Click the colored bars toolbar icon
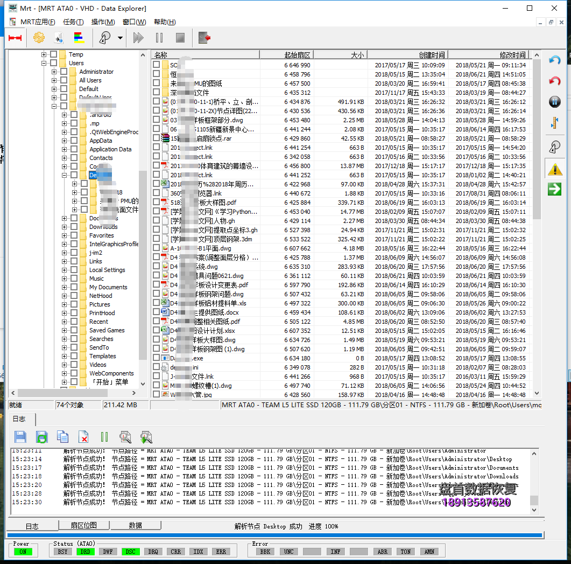571x564 pixels. (x=79, y=38)
